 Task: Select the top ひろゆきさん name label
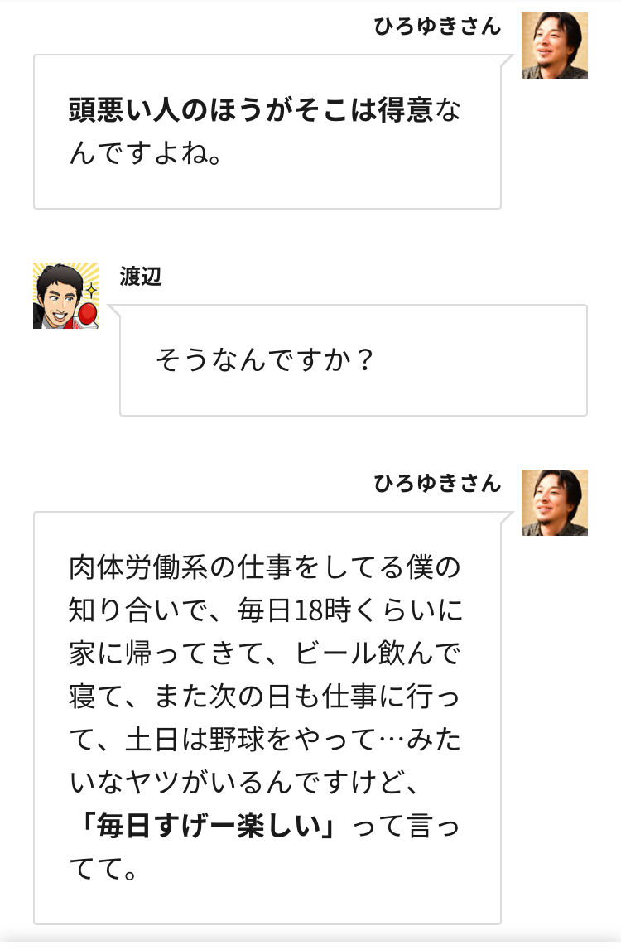(x=437, y=27)
